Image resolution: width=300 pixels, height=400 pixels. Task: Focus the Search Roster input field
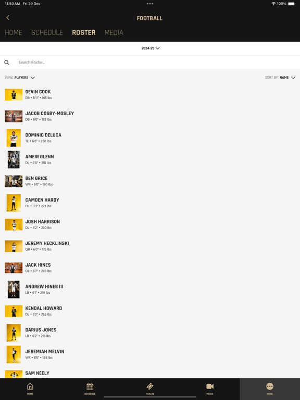click(x=150, y=63)
